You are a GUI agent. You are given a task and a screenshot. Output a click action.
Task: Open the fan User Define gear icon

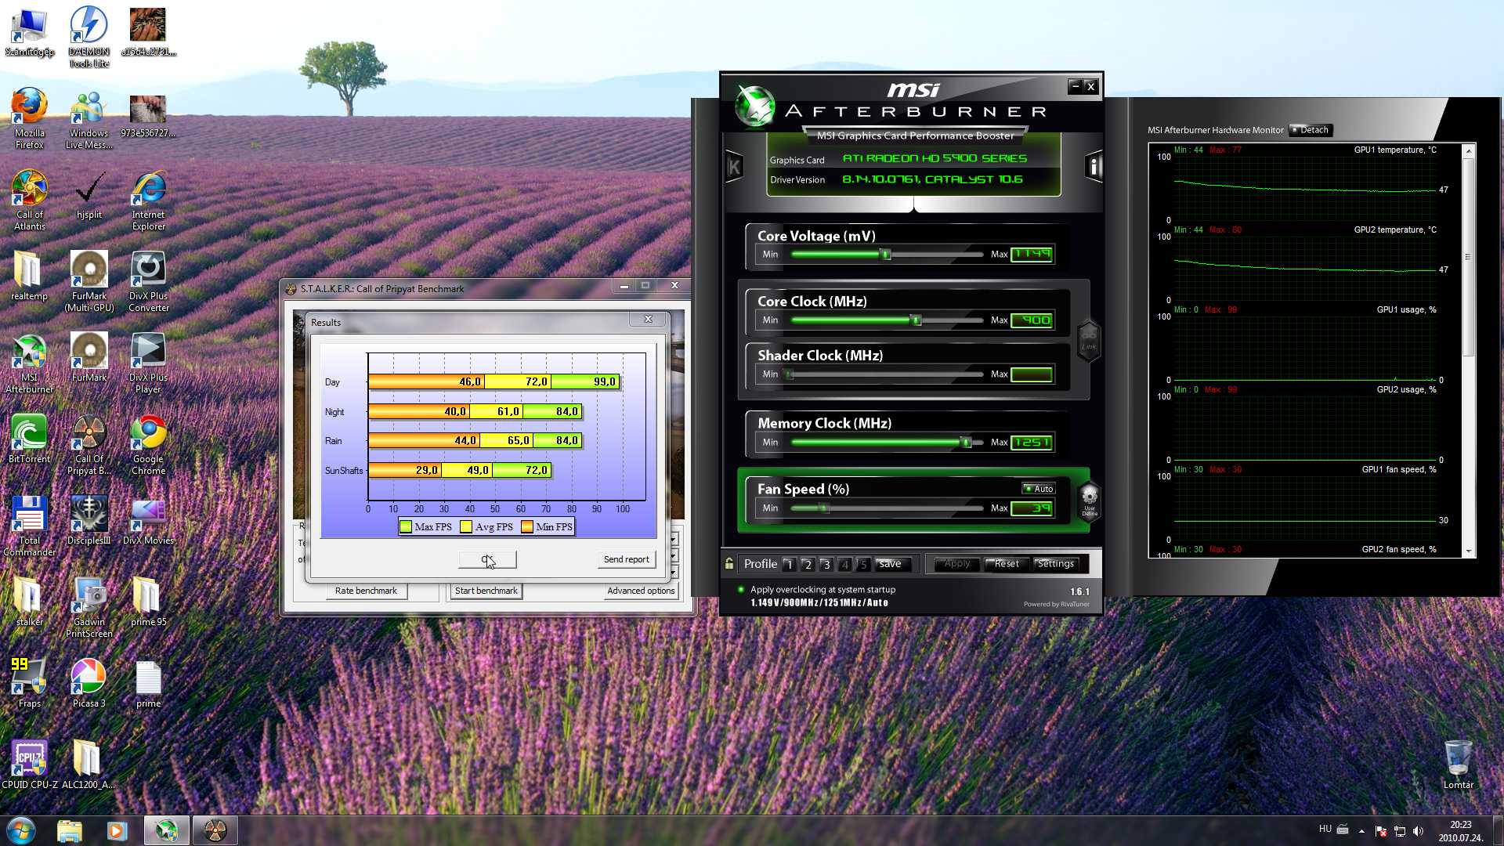point(1089,501)
